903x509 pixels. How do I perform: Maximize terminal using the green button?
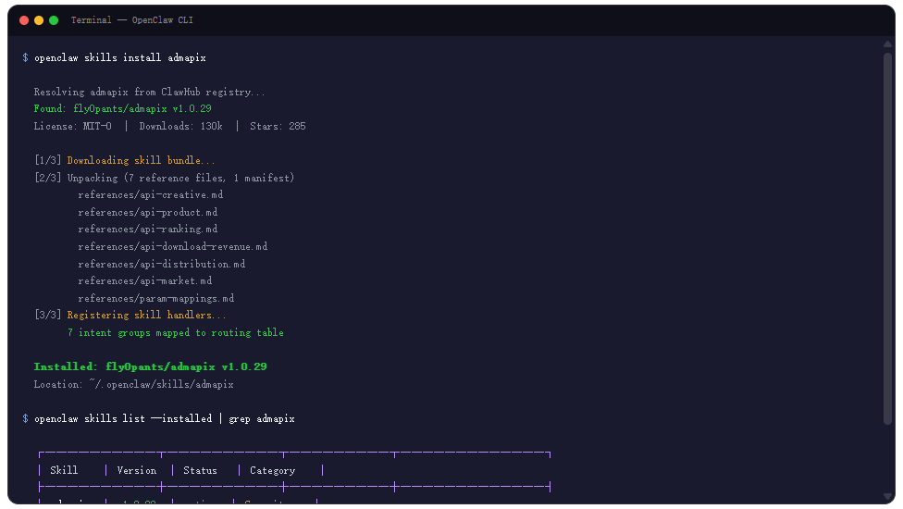(54, 20)
